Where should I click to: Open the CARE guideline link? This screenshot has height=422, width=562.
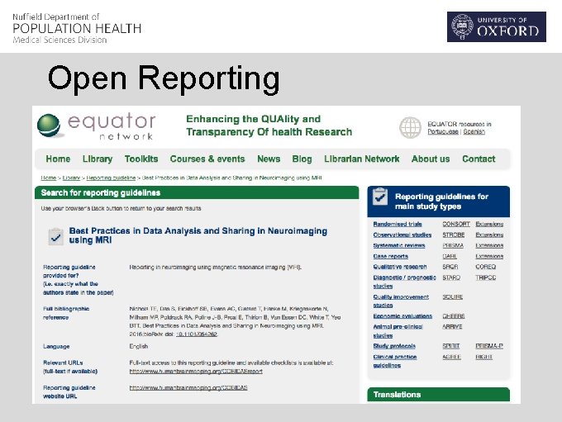[x=450, y=256]
